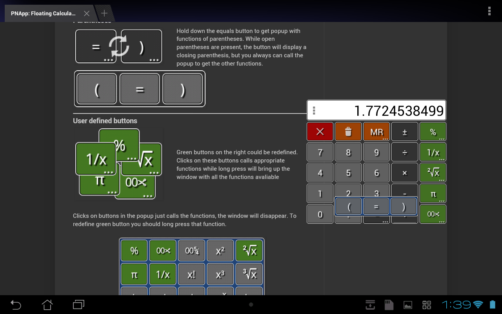Tap the calculator result display
This screenshot has height=314, width=502.
388,110
